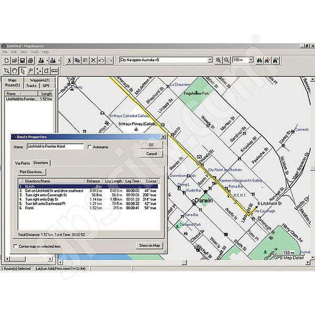Toggle Center map on selected item

(15, 246)
